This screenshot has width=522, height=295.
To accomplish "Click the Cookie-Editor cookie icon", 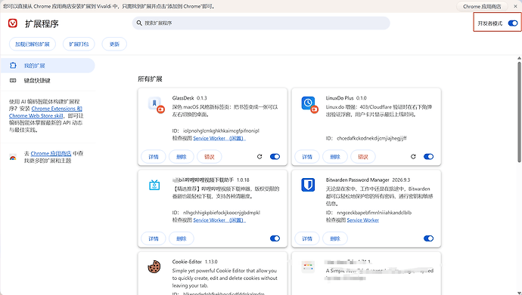I will [154, 266].
